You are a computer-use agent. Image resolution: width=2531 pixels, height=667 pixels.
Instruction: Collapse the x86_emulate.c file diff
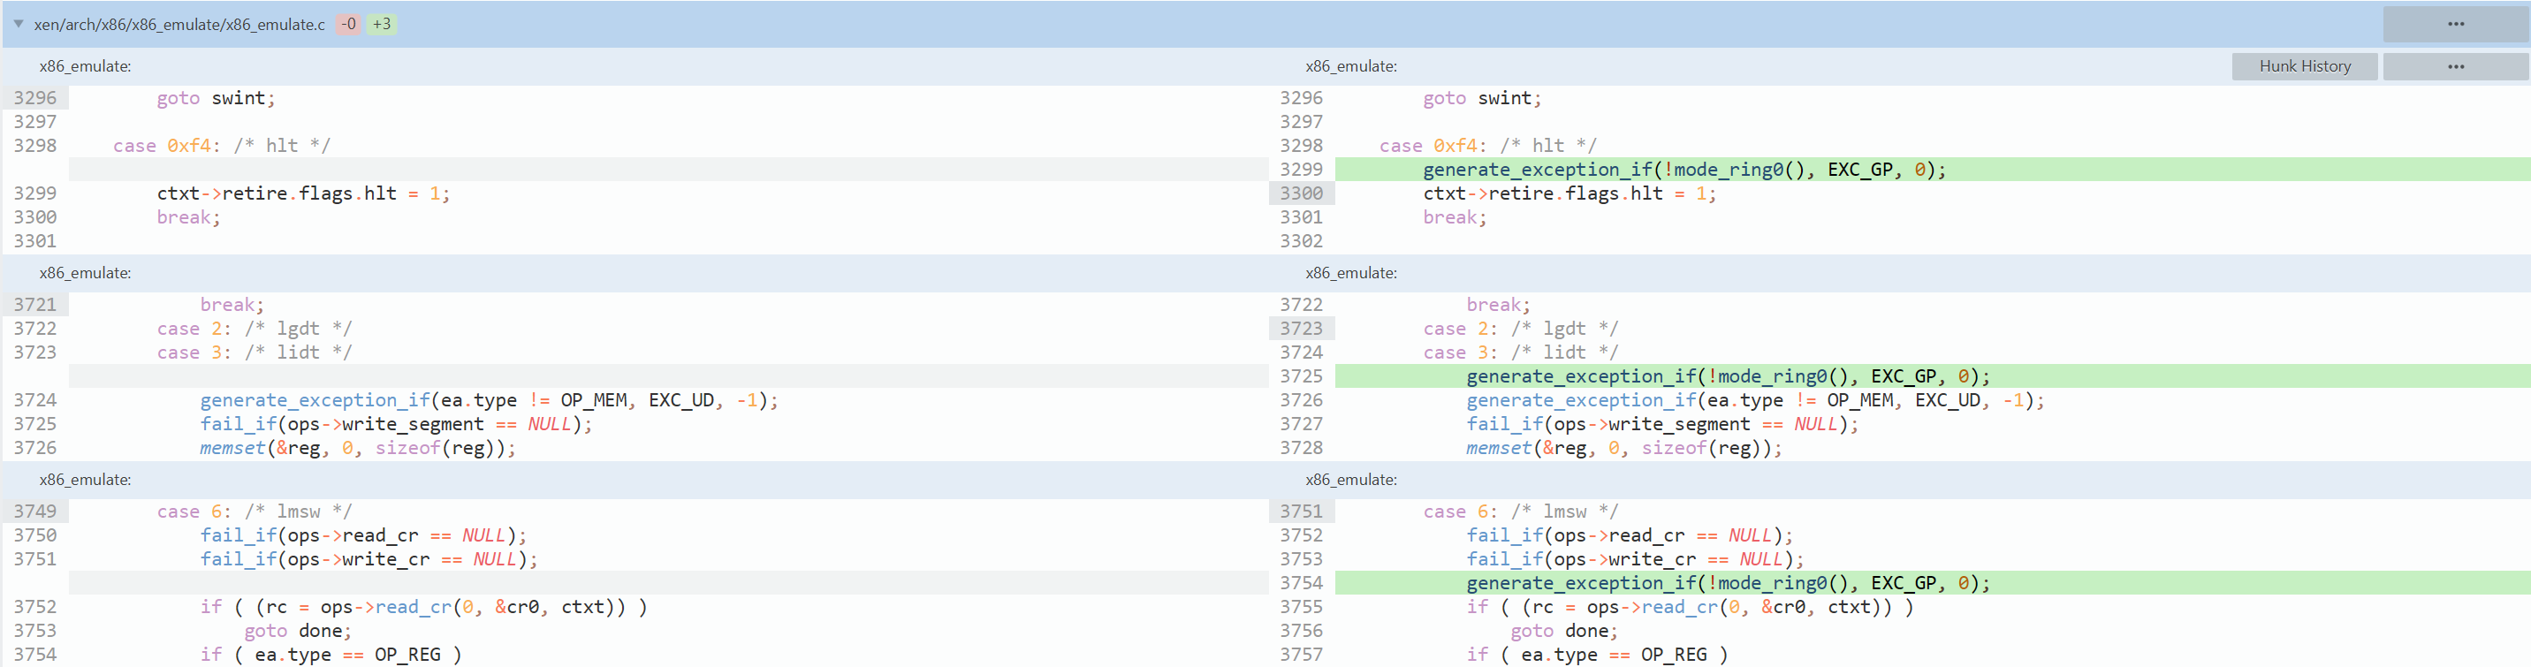pyautogui.click(x=18, y=24)
